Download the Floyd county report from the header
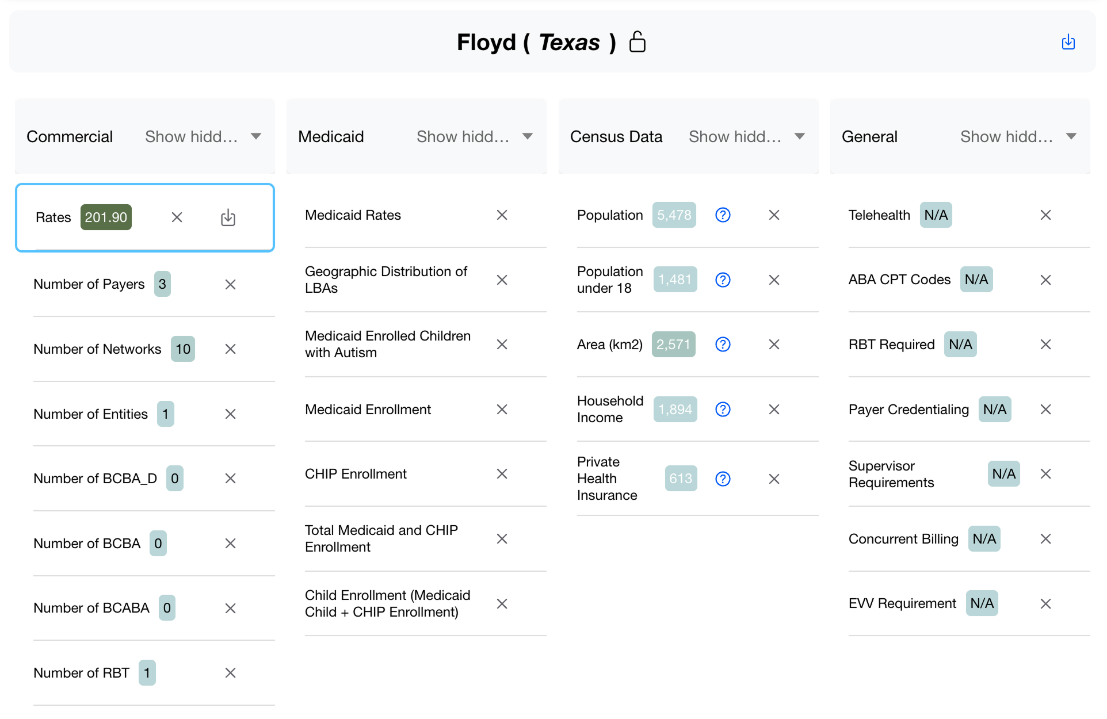Viewport: 1107px width, 719px height. pyautogui.click(x=1068, y=42)
